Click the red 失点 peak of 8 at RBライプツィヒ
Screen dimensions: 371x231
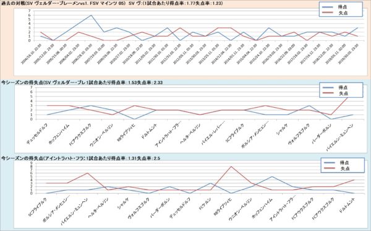tap(231, 167)
